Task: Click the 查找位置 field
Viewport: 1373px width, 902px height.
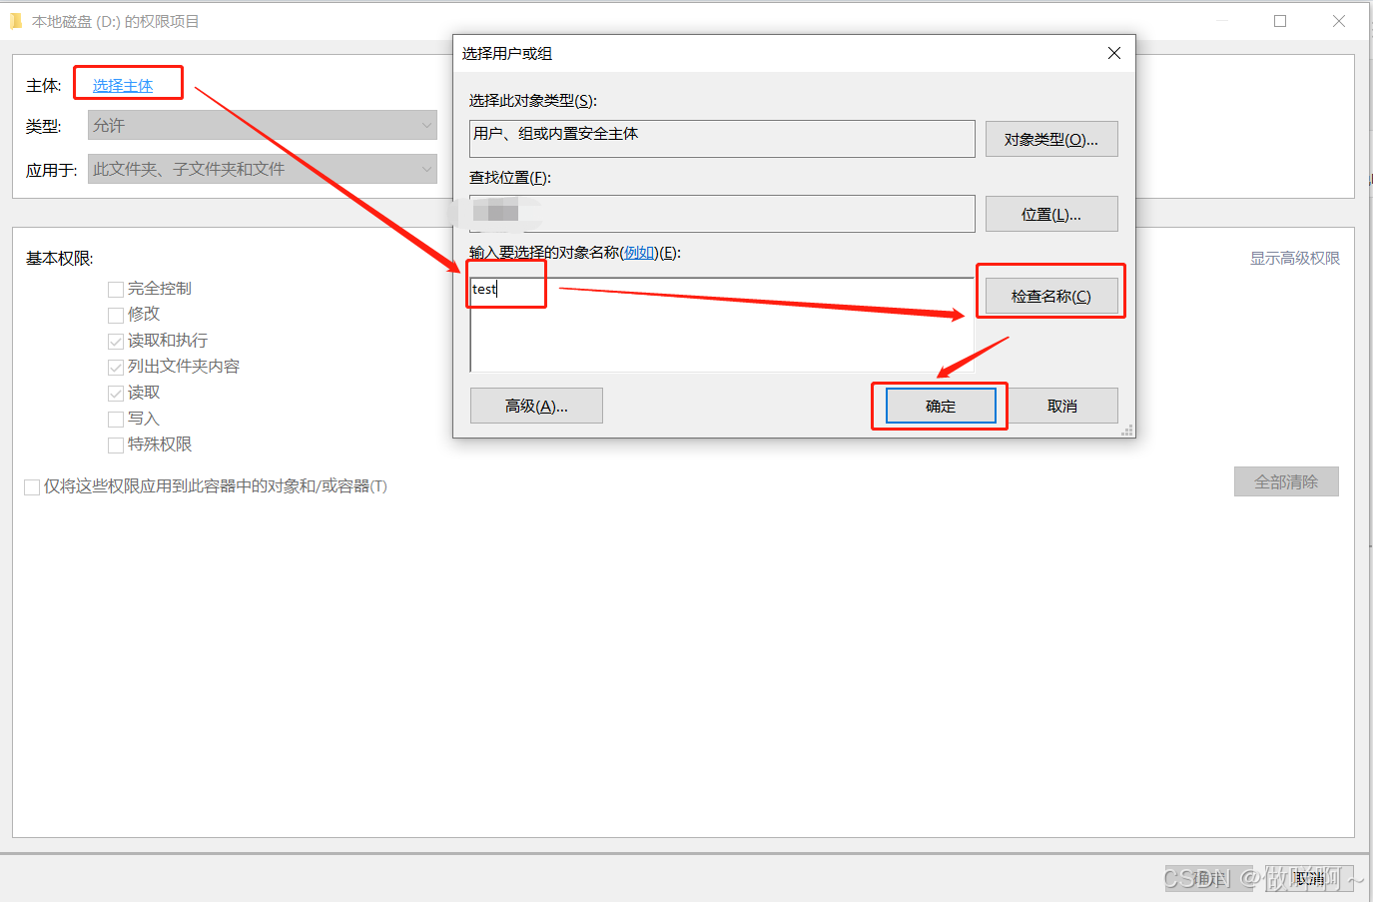Action: click(722, 214)
